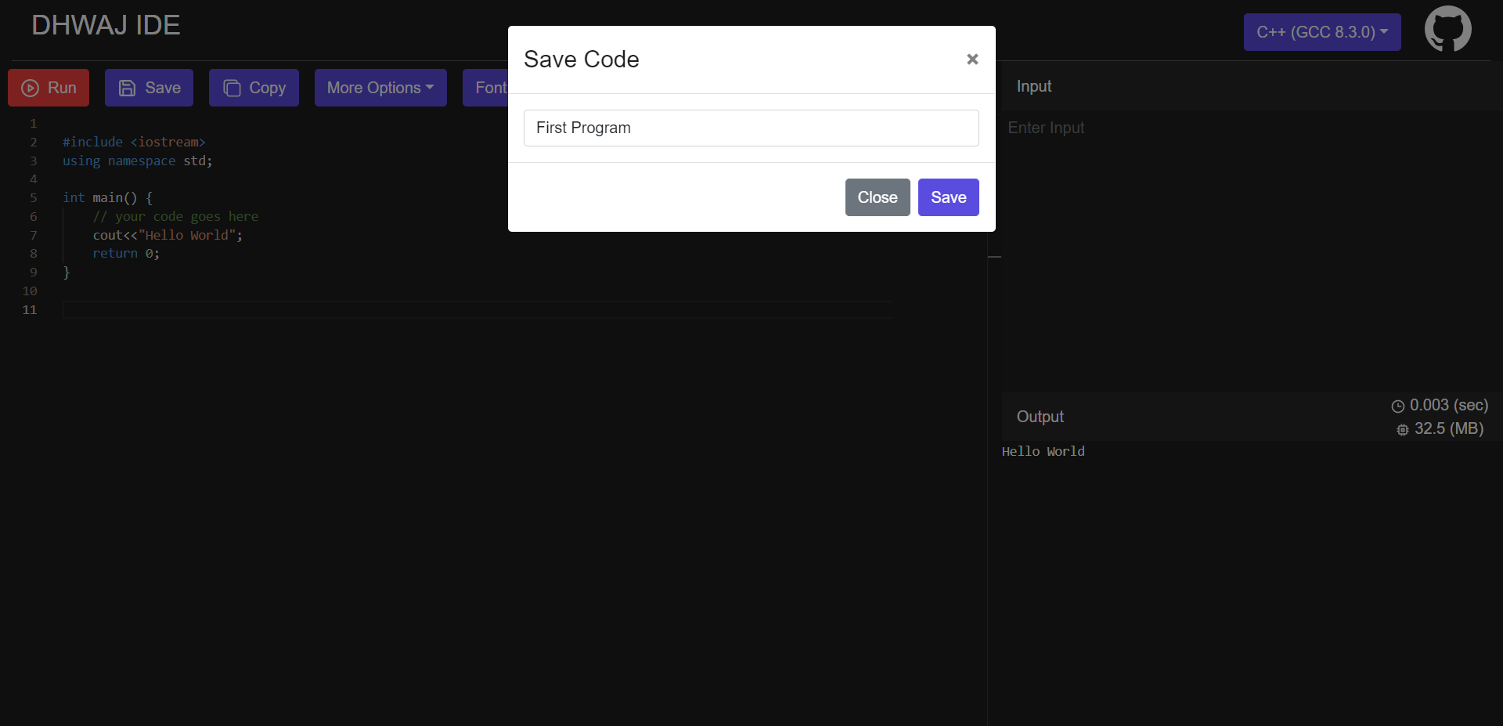This screenshot has height=726, width=1503.
Task: Click code line 'return 0;'
Action: (126, 253)
